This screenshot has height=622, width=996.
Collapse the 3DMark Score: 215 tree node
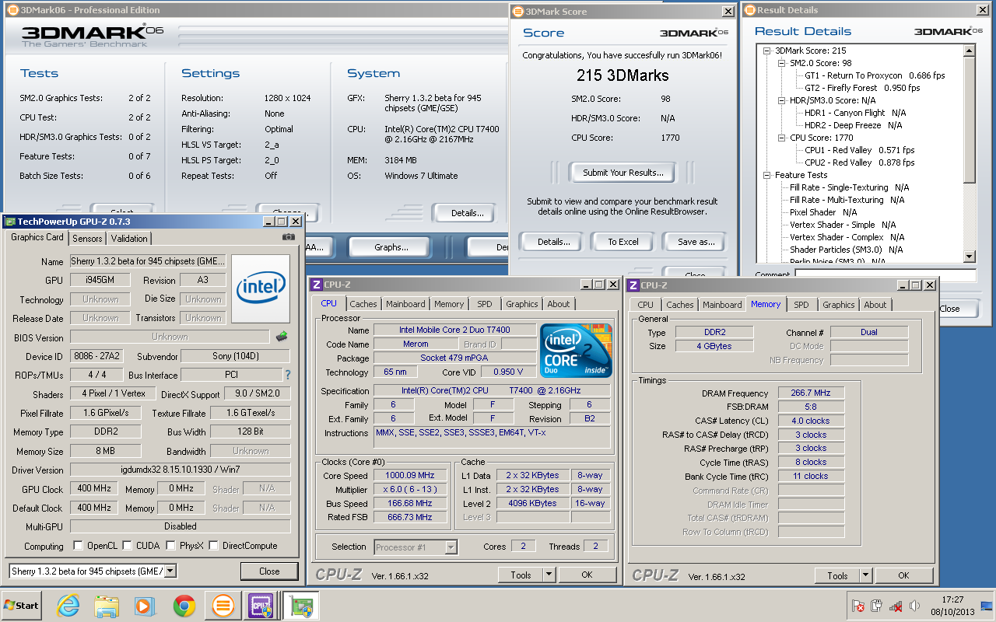[x=766, y=51]
